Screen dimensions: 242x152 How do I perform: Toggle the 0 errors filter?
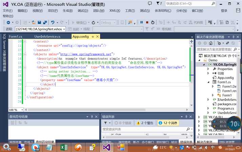click(123, 123)
